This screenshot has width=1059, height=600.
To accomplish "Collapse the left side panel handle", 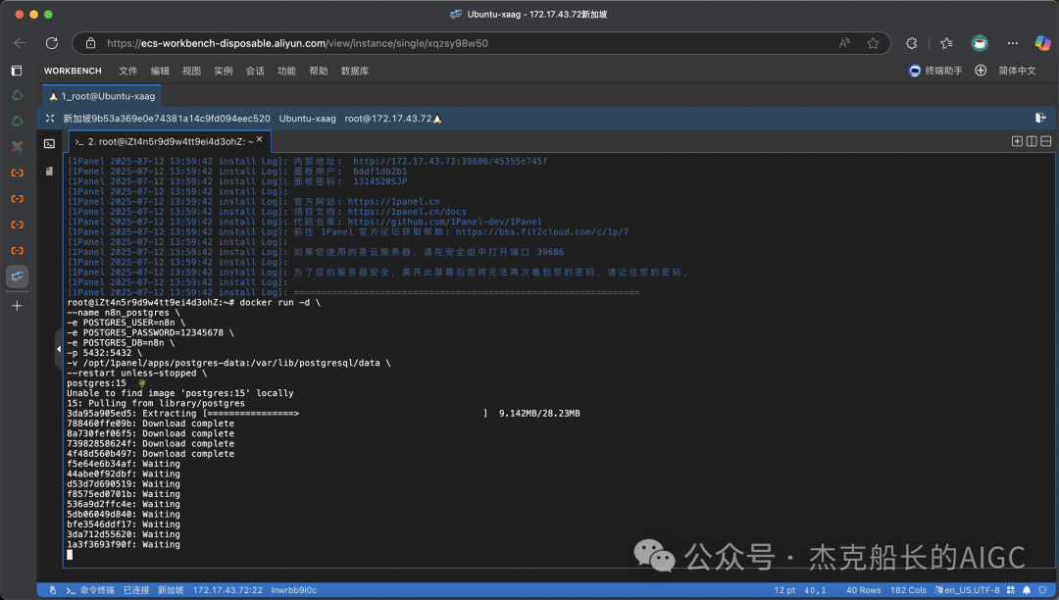I will click(x=59, y=349).
